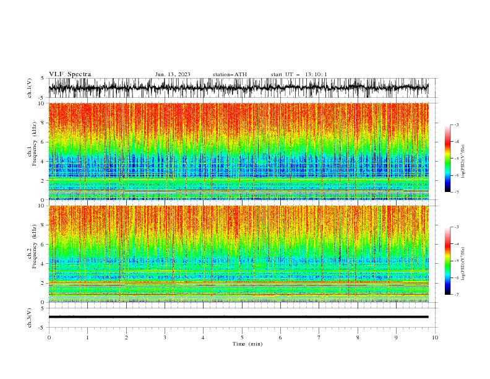Click the 'station=ATH' label
Screen dimensions: 490x379
(x=230, y=74)
